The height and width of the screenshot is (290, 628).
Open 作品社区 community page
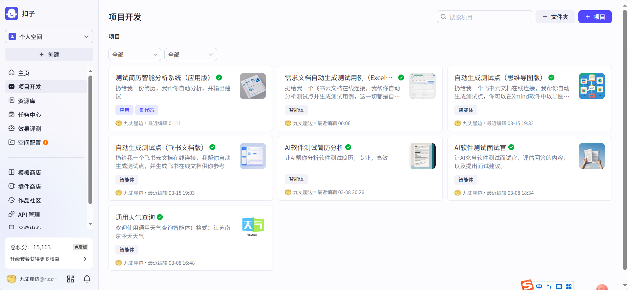coord(29,200)
